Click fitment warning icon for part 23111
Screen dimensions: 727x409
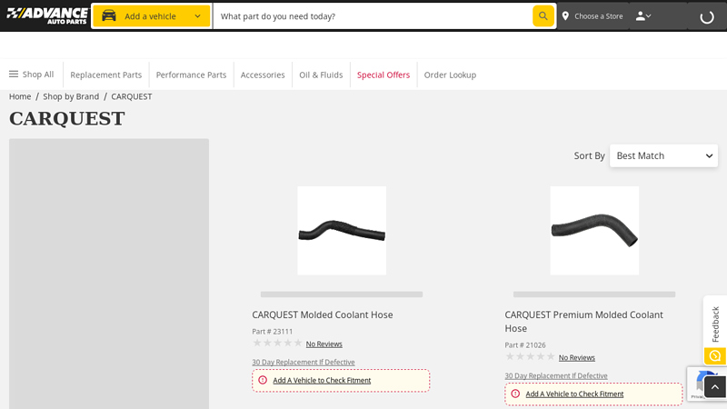click(x=263, y=380)
